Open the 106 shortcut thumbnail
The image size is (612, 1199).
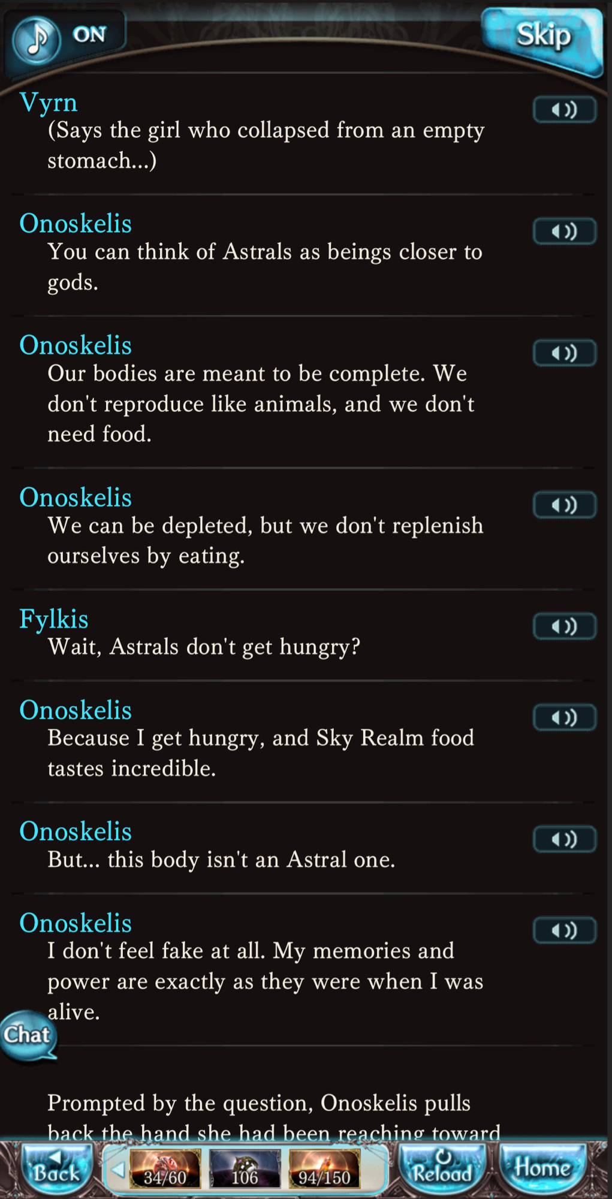point(245,1168)
